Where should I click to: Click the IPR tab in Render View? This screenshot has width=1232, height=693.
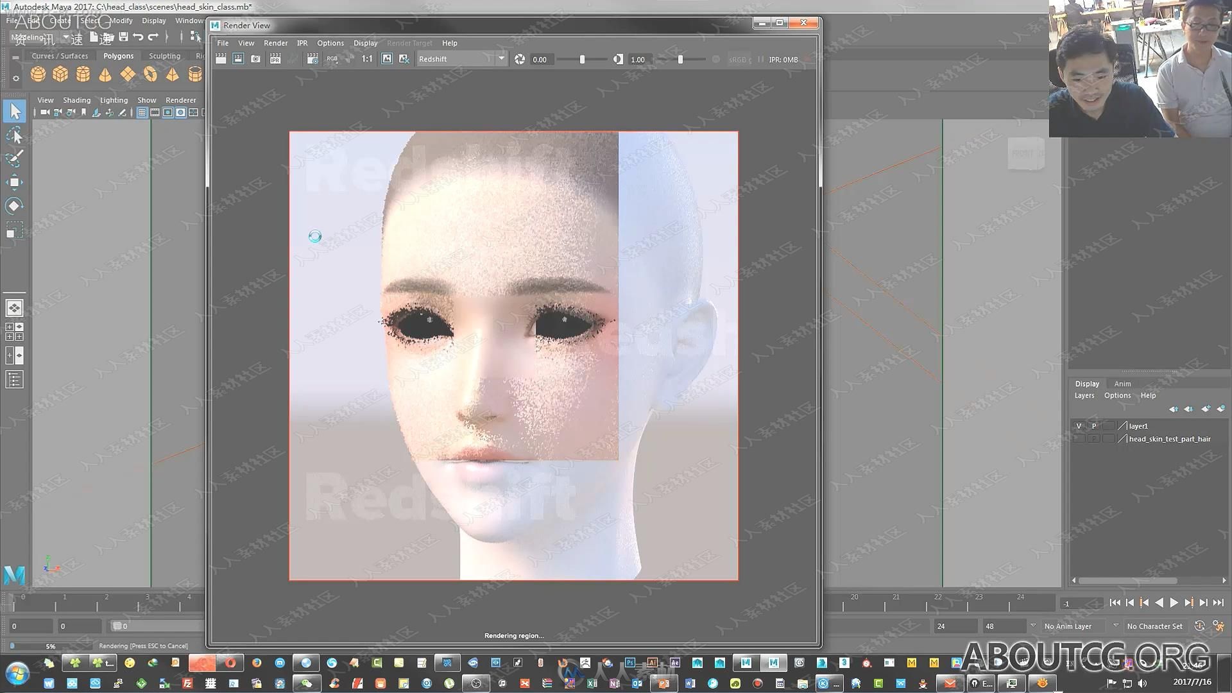301,42
